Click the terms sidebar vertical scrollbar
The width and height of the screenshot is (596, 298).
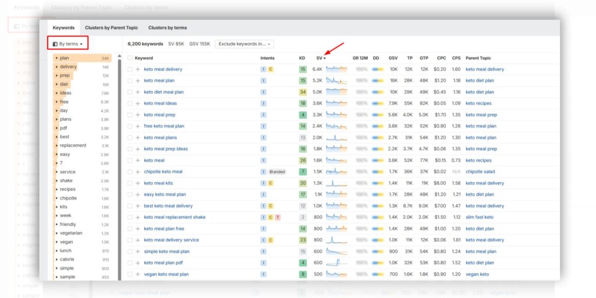click(119, 170)
